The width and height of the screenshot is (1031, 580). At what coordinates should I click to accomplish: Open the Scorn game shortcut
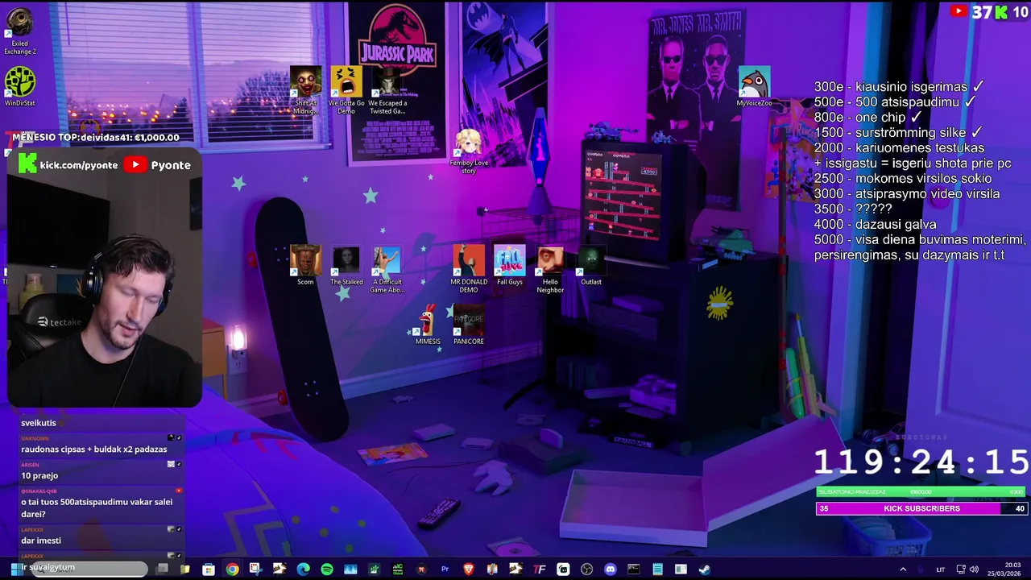tap(305, 265)
